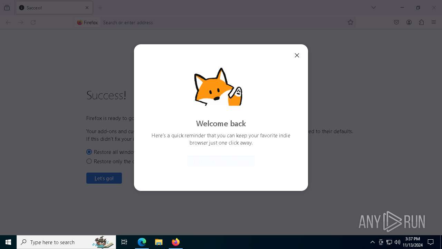Reload the current page

tap(33, 22)
